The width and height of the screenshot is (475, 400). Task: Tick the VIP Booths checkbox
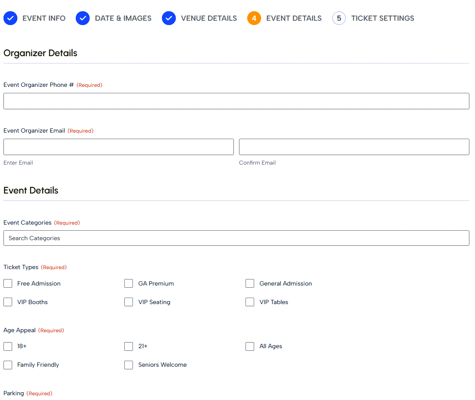click(x=8, y=302)
